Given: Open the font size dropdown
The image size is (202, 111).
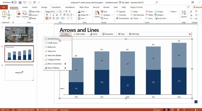Looking at the screenshot, I should point(64,12).
